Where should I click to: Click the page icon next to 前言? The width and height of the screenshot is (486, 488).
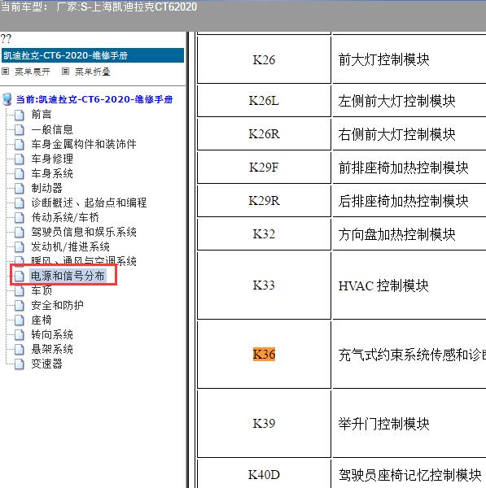pos(20,115)
